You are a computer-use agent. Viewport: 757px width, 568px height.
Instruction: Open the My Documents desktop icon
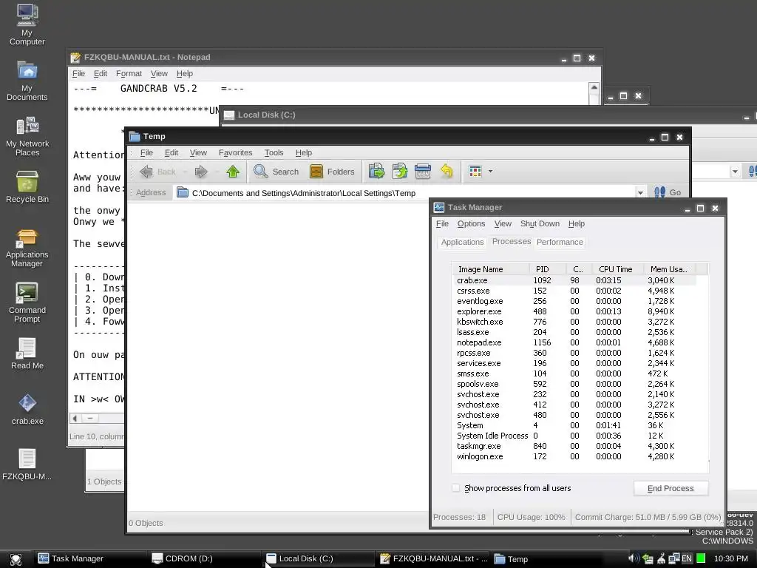pyautogui.click(x=27, y=81)
